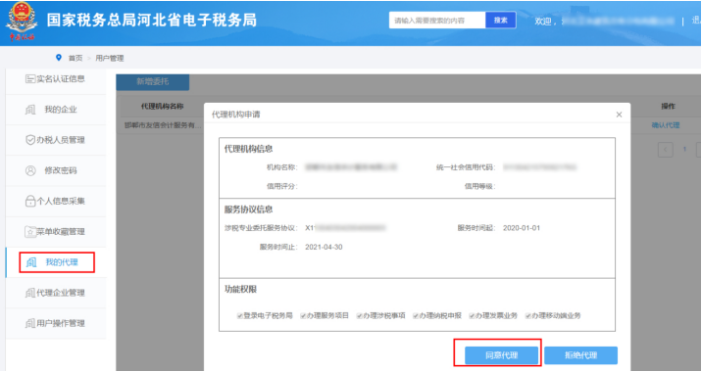Click the tax bureau emblem logo

22,22
